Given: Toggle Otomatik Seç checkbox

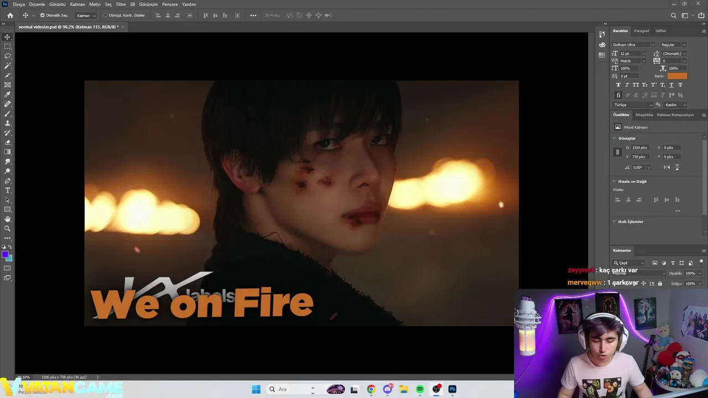Looking at the screenshot, I should 43,15.
